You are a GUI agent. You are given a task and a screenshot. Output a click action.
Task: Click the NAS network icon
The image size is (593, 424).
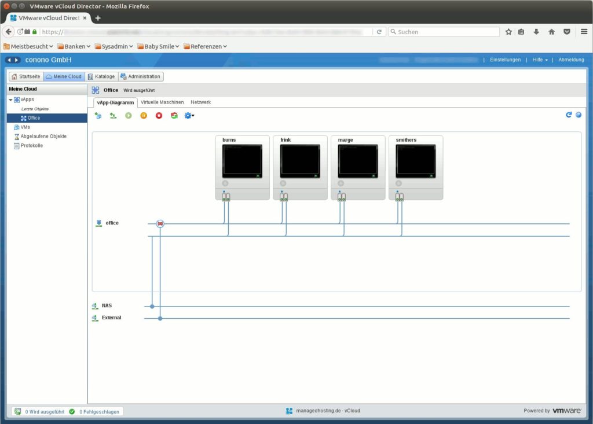point(95,306)
